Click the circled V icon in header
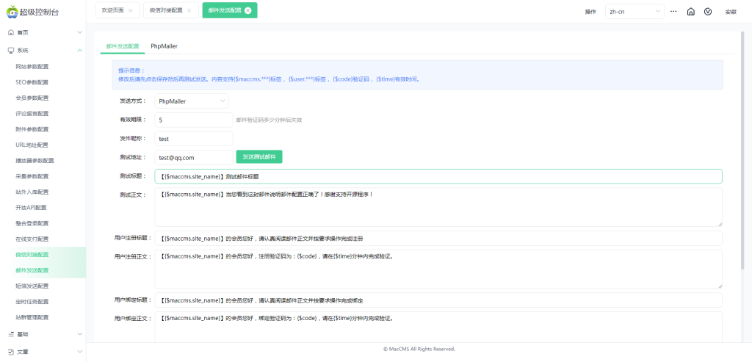 pos(708,12)
